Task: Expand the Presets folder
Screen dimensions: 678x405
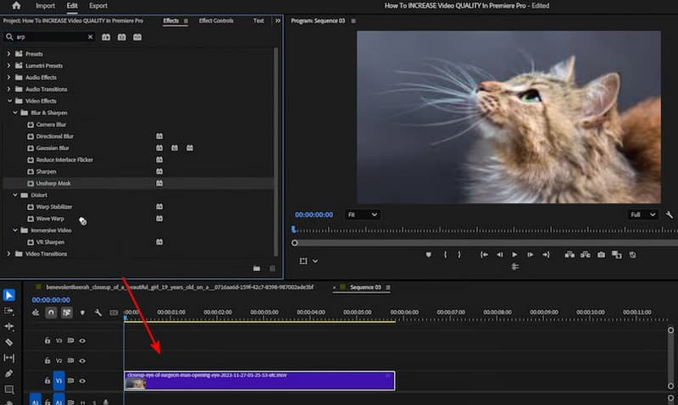Action: (x=8, y=53)
